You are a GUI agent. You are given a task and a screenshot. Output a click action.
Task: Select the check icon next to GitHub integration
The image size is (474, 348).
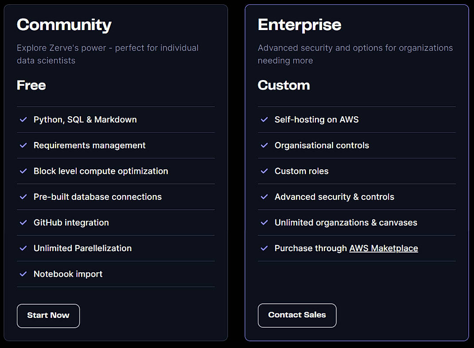(23, 222)
